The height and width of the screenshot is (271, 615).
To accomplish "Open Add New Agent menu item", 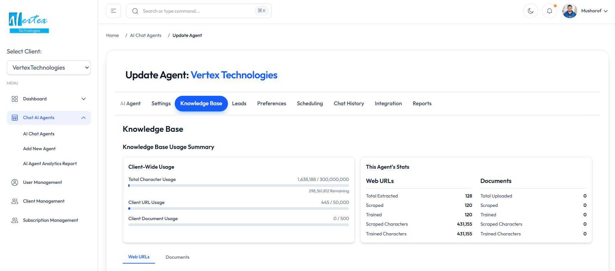I will pos(39,149).
